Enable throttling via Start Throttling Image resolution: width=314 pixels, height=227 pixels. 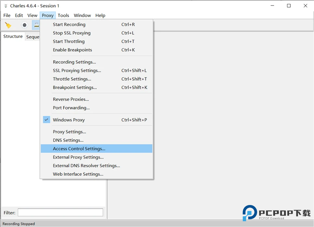tap(69, 41)
